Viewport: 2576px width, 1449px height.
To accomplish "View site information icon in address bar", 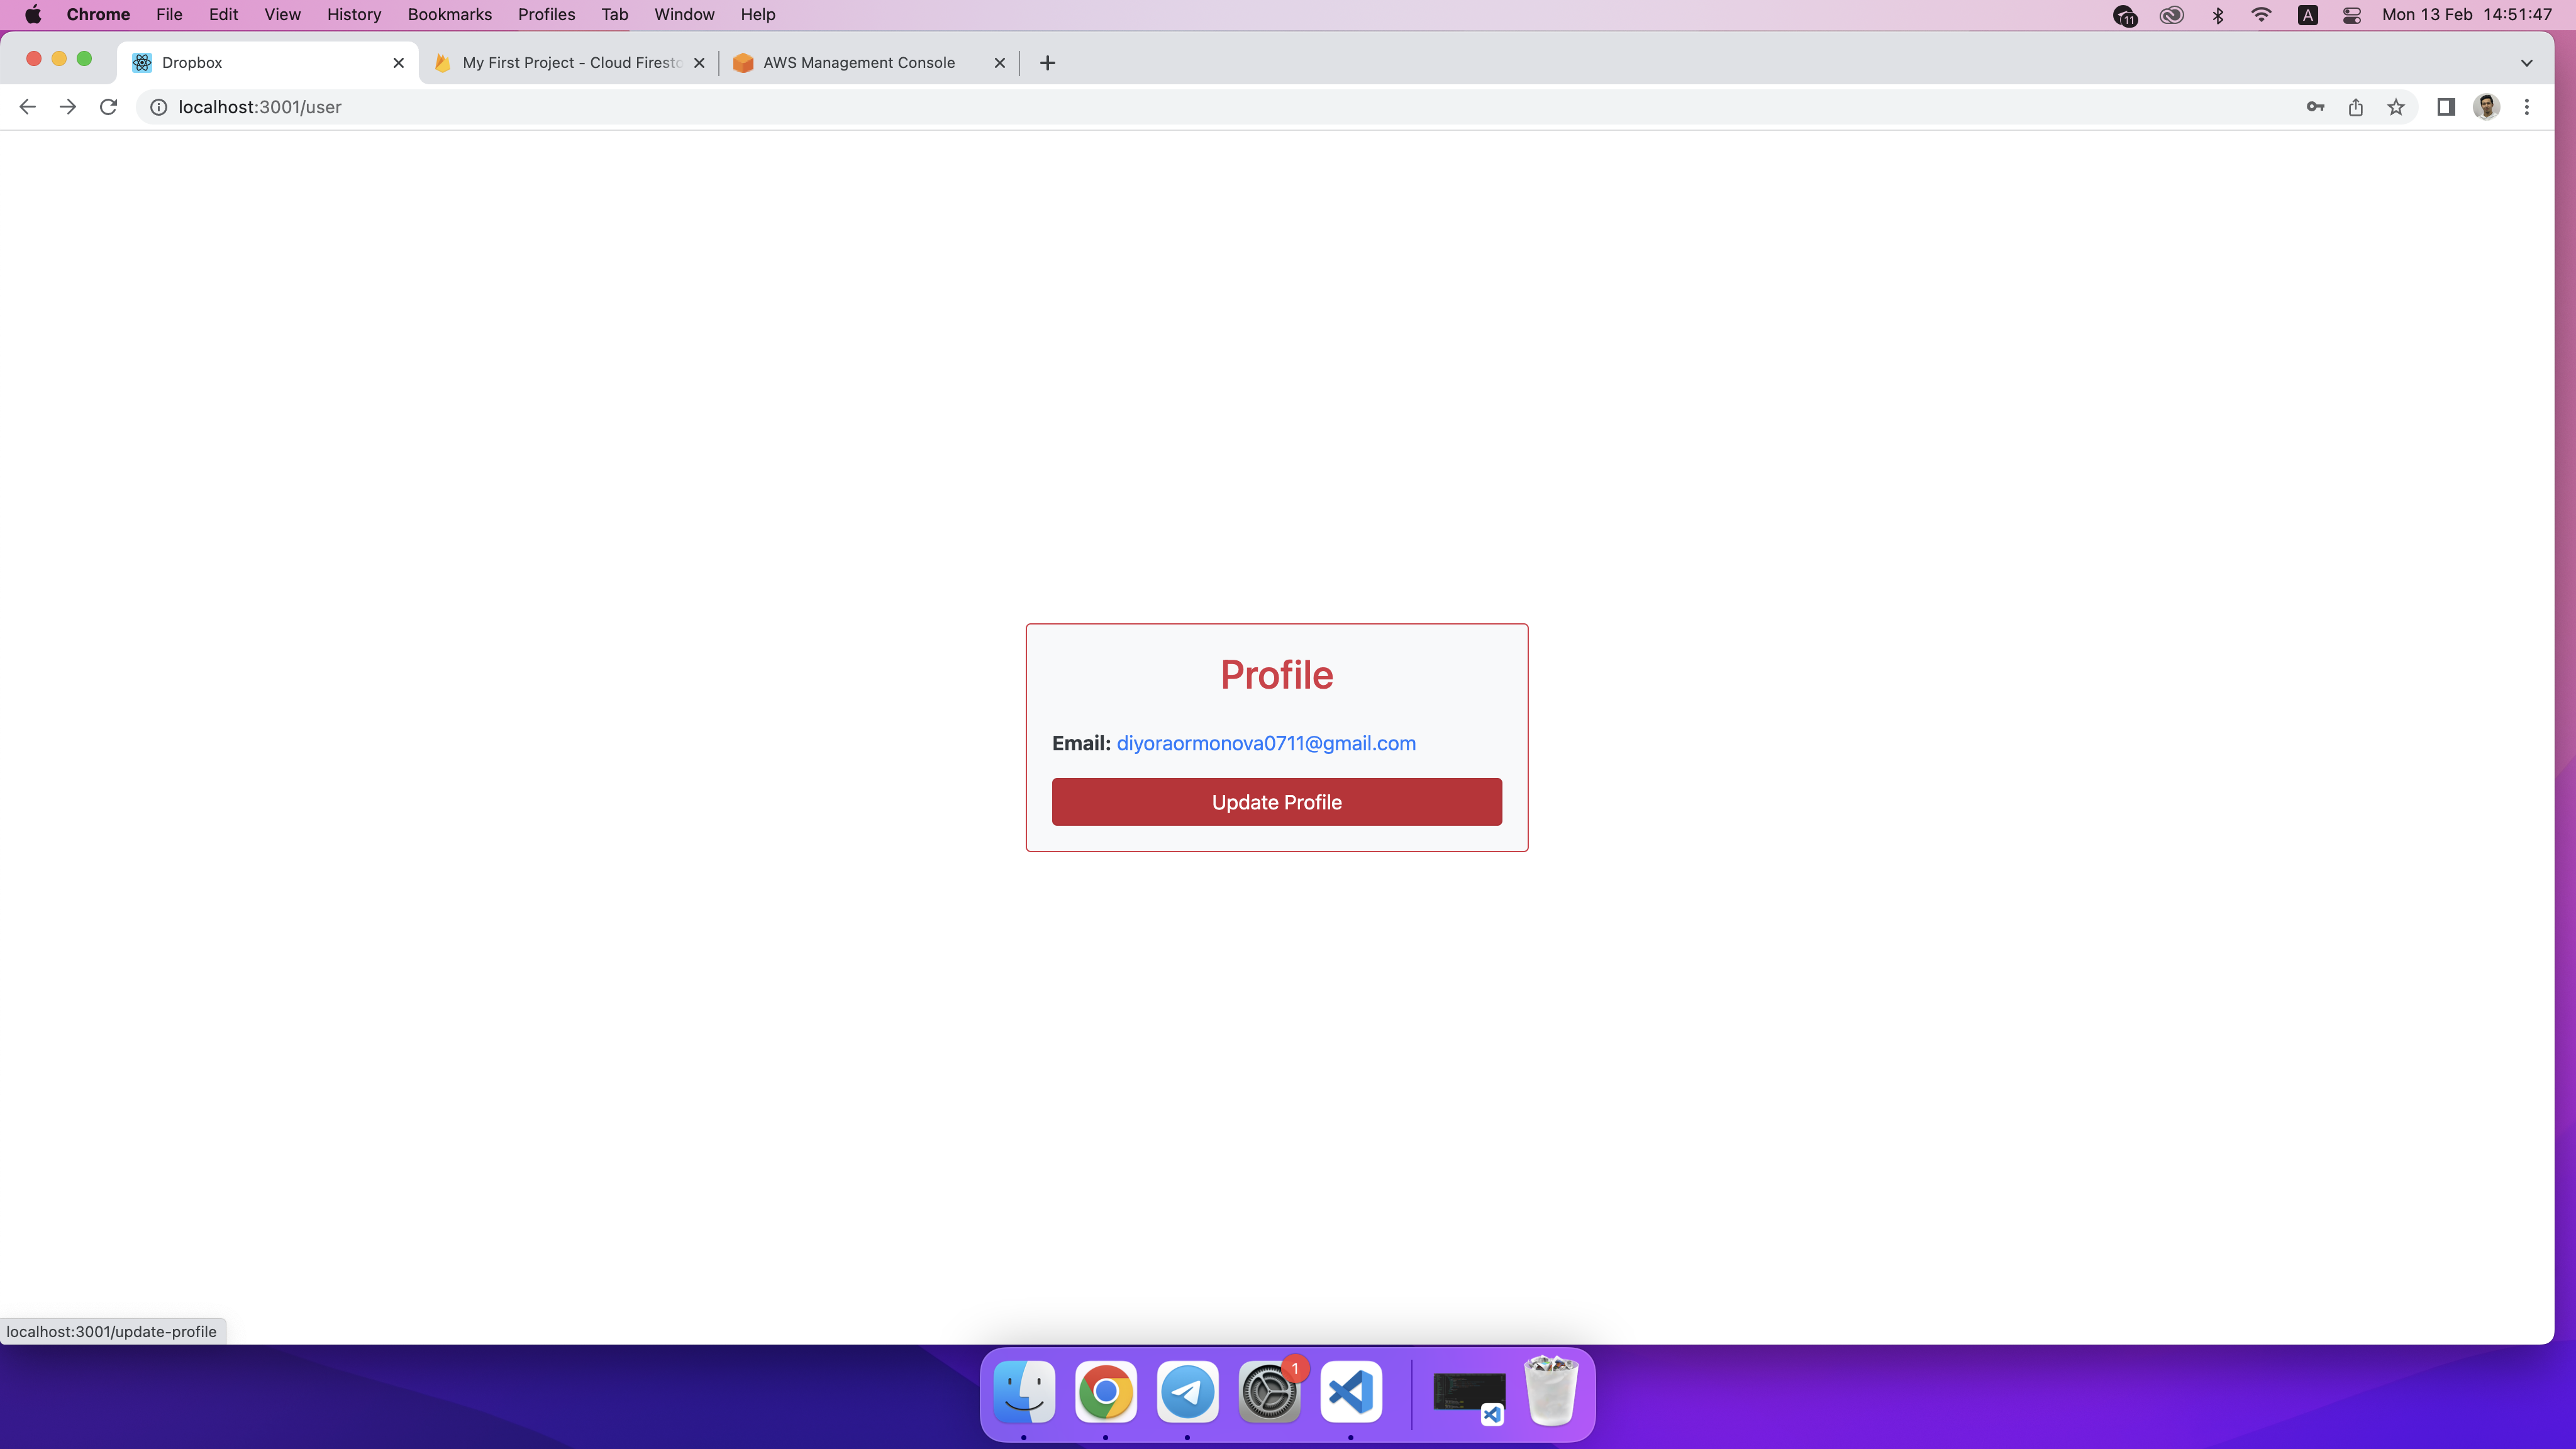I will coord(158,107).
